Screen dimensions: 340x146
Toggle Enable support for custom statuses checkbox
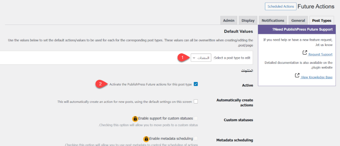196,118
